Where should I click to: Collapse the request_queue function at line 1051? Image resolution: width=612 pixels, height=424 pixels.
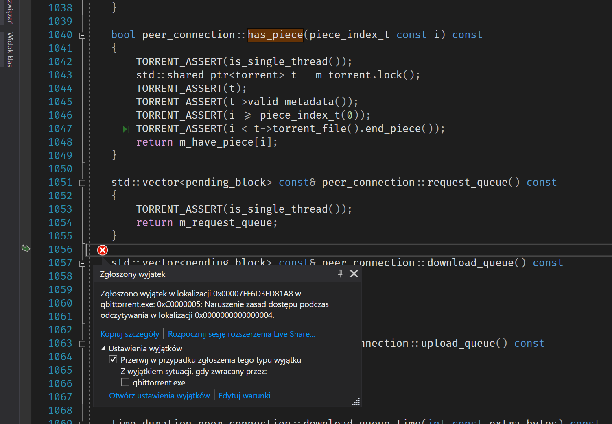click(x=82, y=182)
